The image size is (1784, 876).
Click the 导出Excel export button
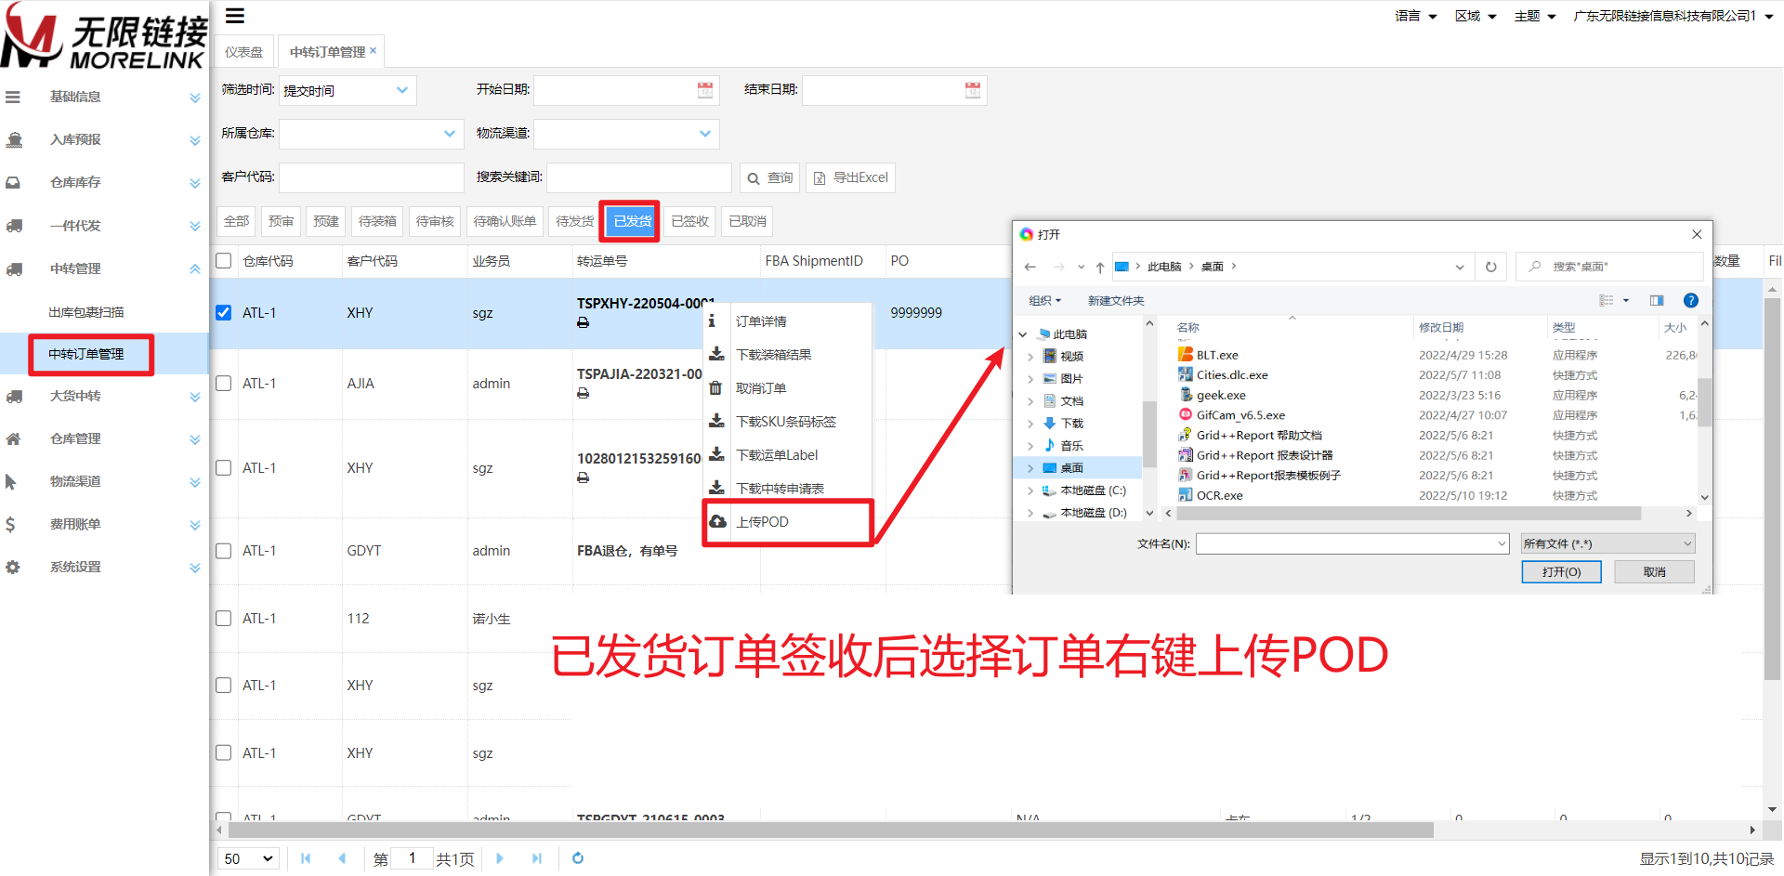(x=851, y=177)
